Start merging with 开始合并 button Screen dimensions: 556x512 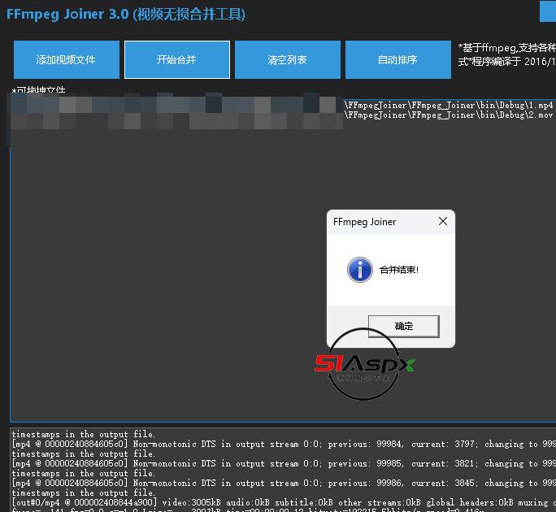(177, 59)
